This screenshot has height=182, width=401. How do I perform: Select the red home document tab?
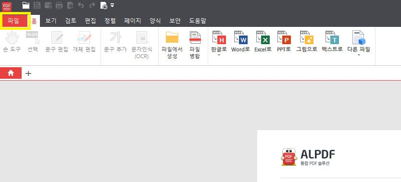[x=11, y=73]
